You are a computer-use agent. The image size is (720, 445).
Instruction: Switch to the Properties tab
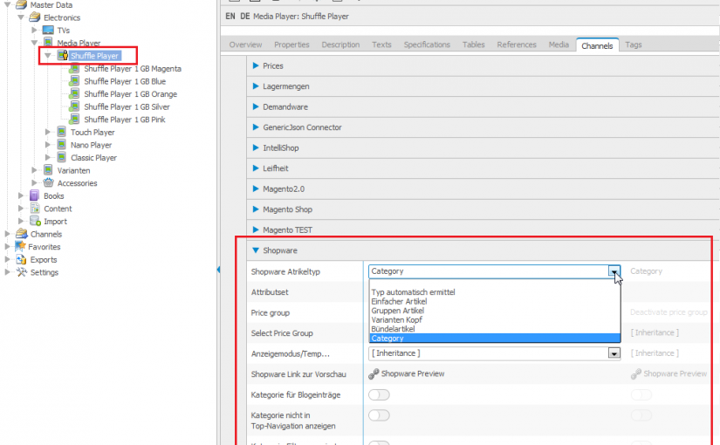(x=291, y=45)
